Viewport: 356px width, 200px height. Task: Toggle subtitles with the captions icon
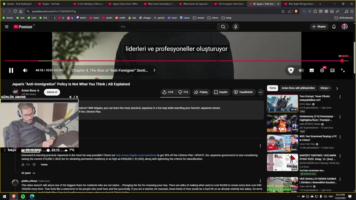coord(312,71)
